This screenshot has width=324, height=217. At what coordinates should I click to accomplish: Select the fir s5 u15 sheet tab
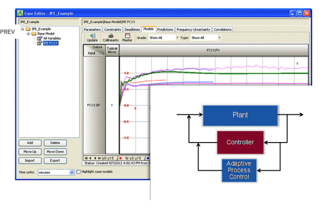pos(133,158)
